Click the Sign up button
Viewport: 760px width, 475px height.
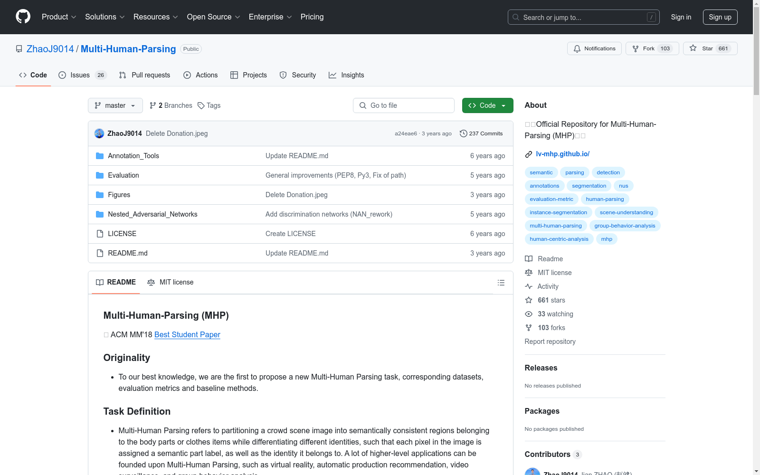[720, 17]
